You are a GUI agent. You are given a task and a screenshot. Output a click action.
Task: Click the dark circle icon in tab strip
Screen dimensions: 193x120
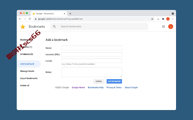point(173,13)
